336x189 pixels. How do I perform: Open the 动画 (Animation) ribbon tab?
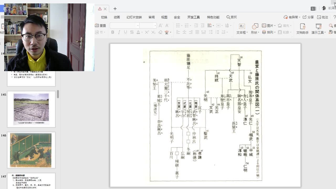(117, 17)
